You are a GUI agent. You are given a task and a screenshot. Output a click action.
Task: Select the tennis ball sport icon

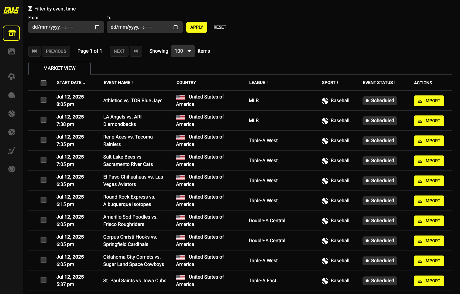click(x=11, y=169)
